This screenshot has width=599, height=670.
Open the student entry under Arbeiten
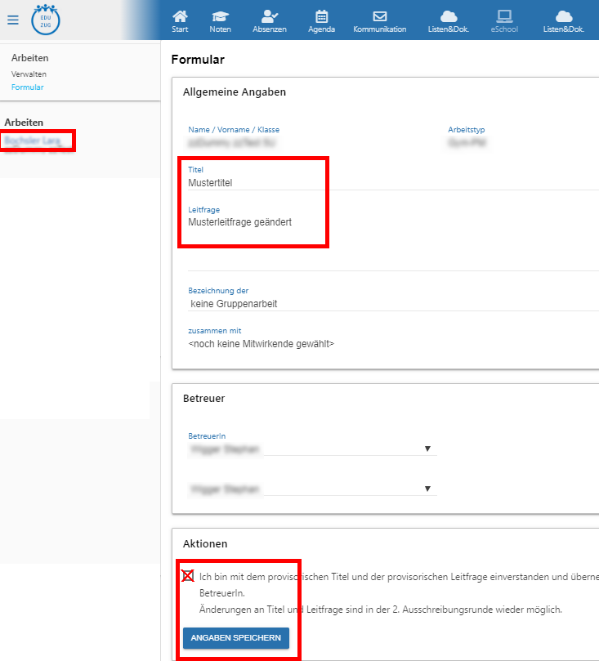(33, 141)
